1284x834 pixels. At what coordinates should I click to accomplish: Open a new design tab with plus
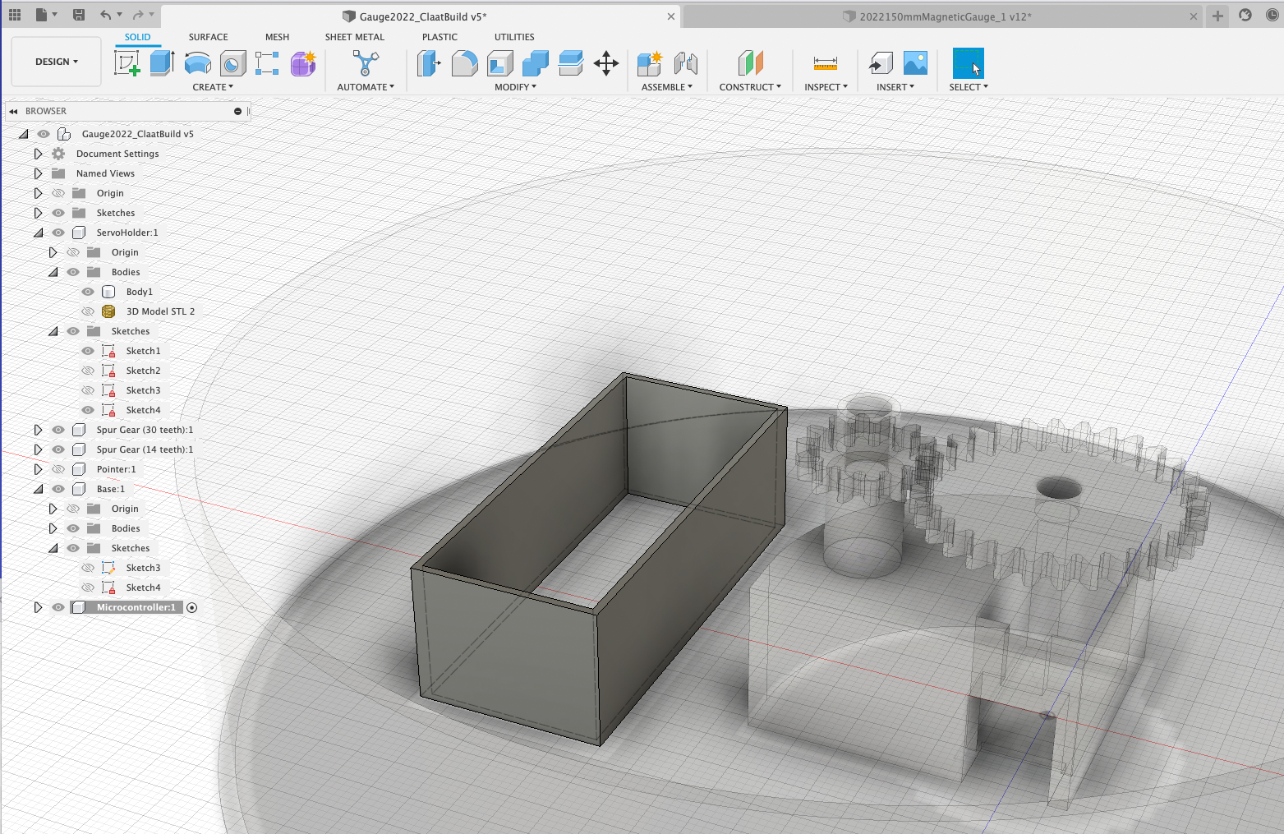[1217, 16]
